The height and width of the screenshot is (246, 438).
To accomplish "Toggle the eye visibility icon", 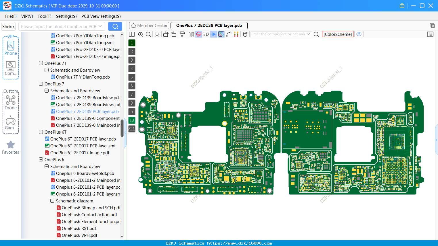I will (359, 34).
